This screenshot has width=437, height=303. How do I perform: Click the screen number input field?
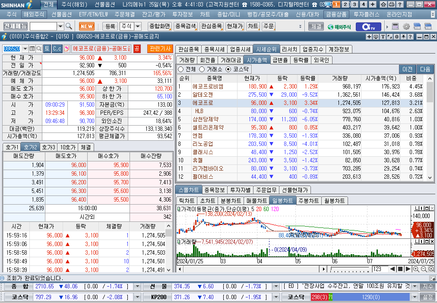pos(43,26)
